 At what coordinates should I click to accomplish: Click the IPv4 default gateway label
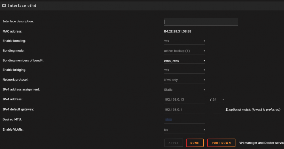click(18, 109)
